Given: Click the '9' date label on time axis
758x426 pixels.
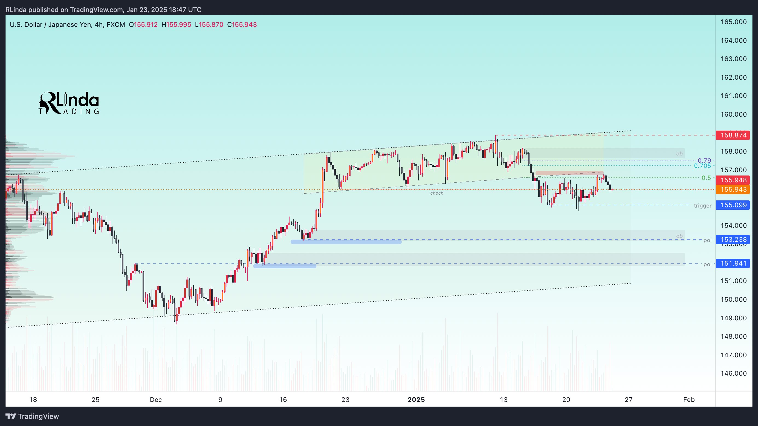Looking at the screenshot, I should click(x=220, y=399).
